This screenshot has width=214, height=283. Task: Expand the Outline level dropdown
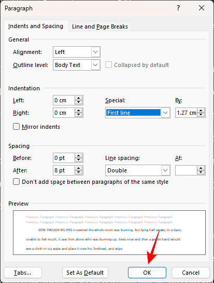[x=77, y=65]
